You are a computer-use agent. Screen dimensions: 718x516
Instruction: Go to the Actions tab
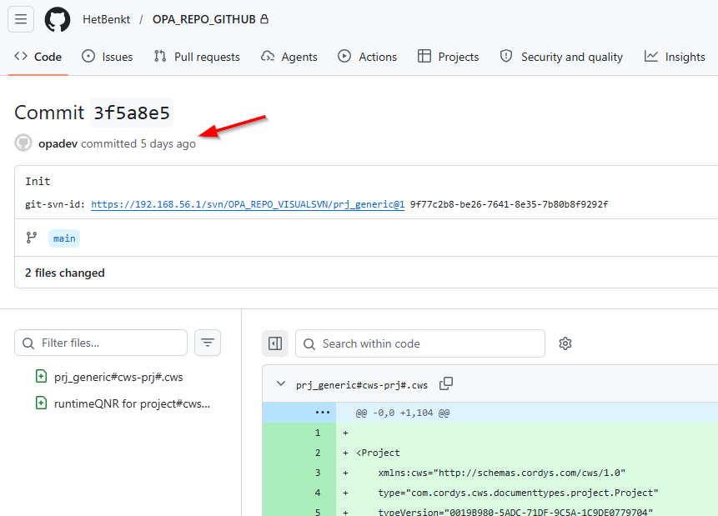tap(367, 57)
